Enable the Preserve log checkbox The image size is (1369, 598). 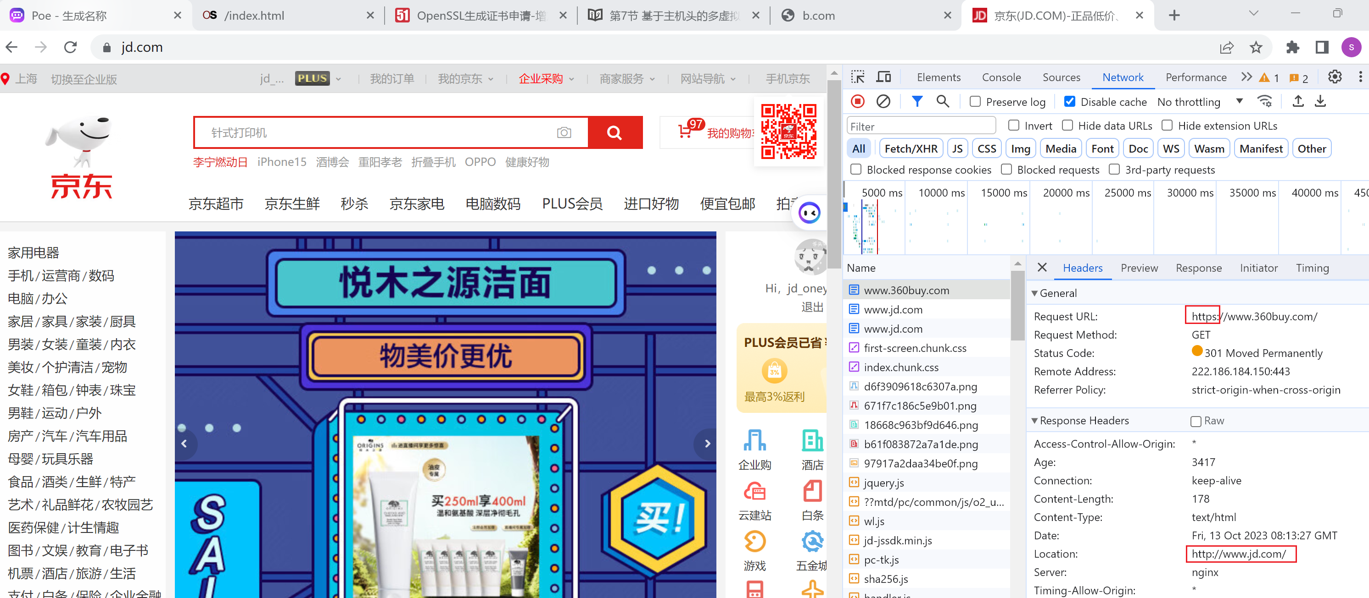(975, 102)
